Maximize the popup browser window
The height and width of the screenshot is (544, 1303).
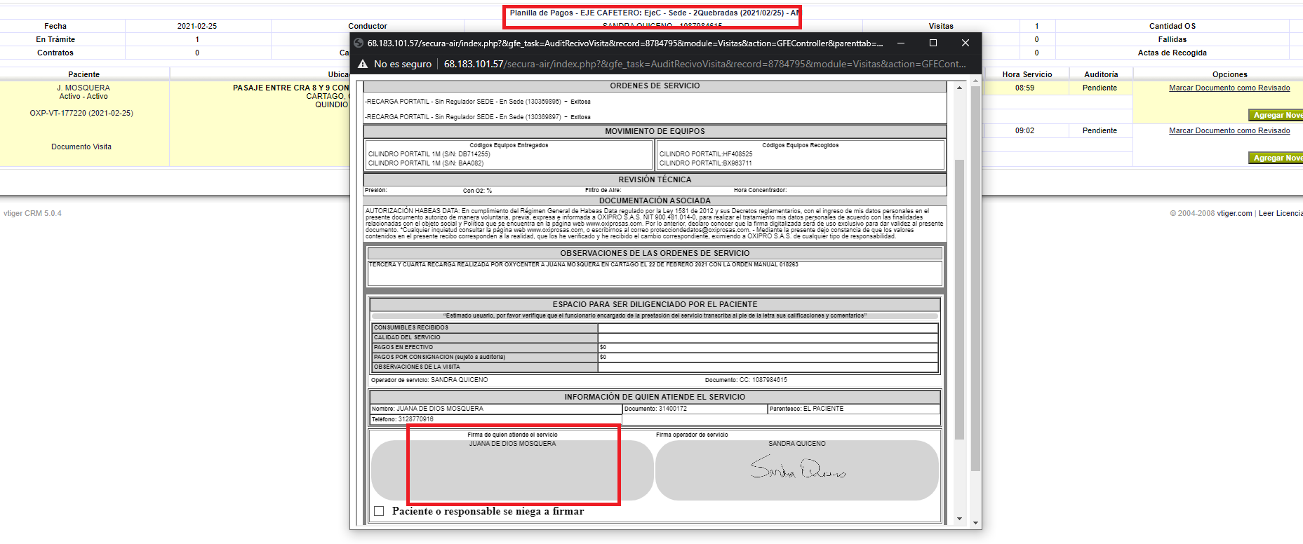coord(933,43)
